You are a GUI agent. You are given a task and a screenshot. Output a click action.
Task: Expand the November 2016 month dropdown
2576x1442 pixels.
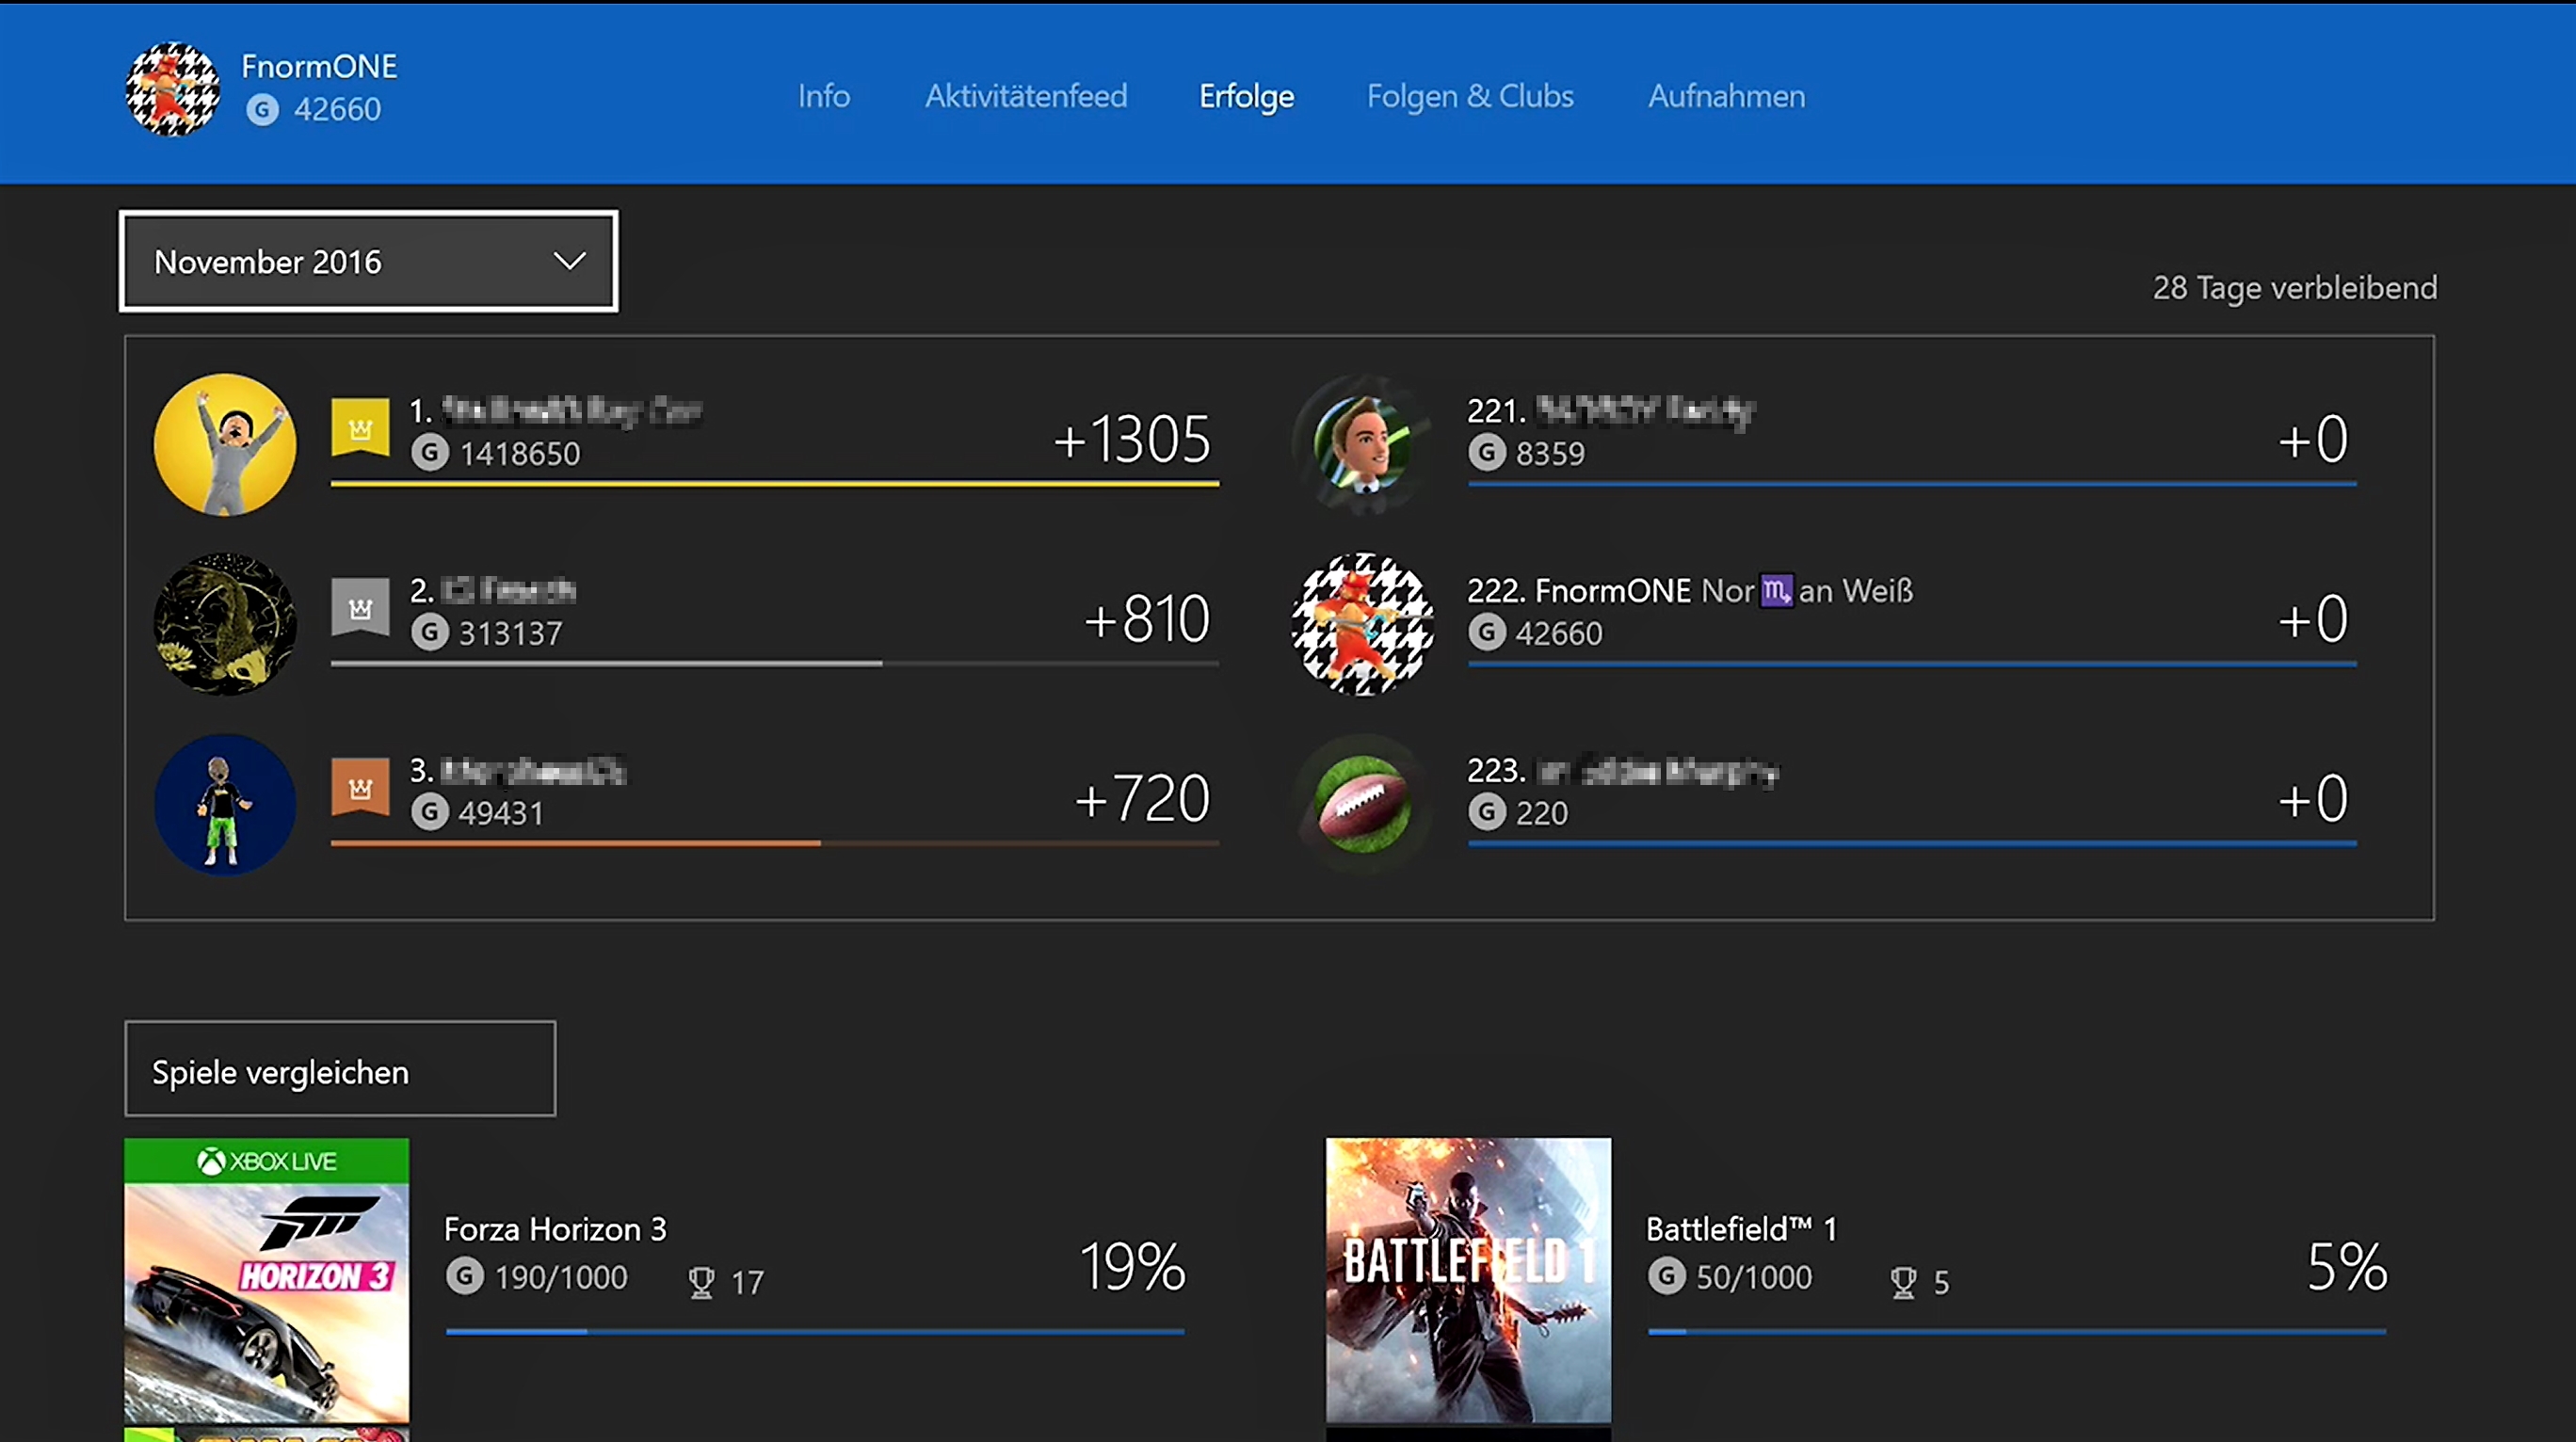[x=369, y=261]
